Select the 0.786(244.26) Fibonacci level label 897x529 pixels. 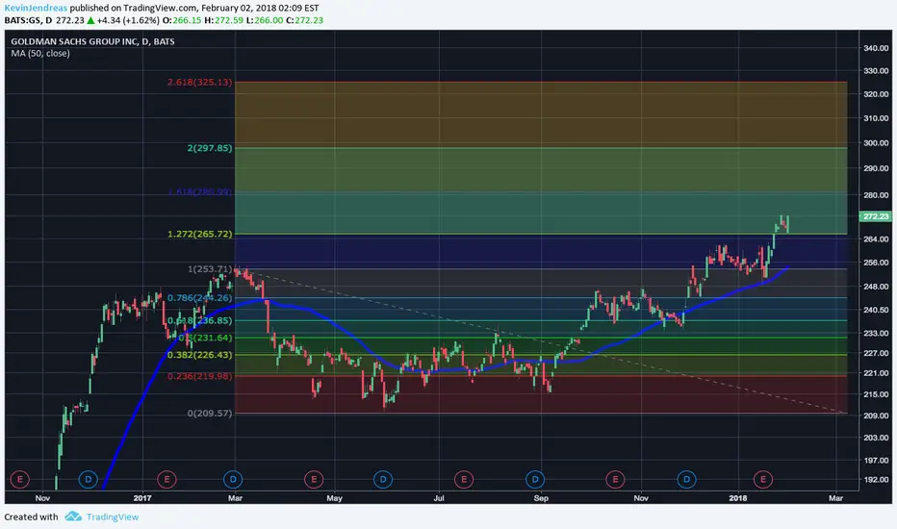(199, 298)
